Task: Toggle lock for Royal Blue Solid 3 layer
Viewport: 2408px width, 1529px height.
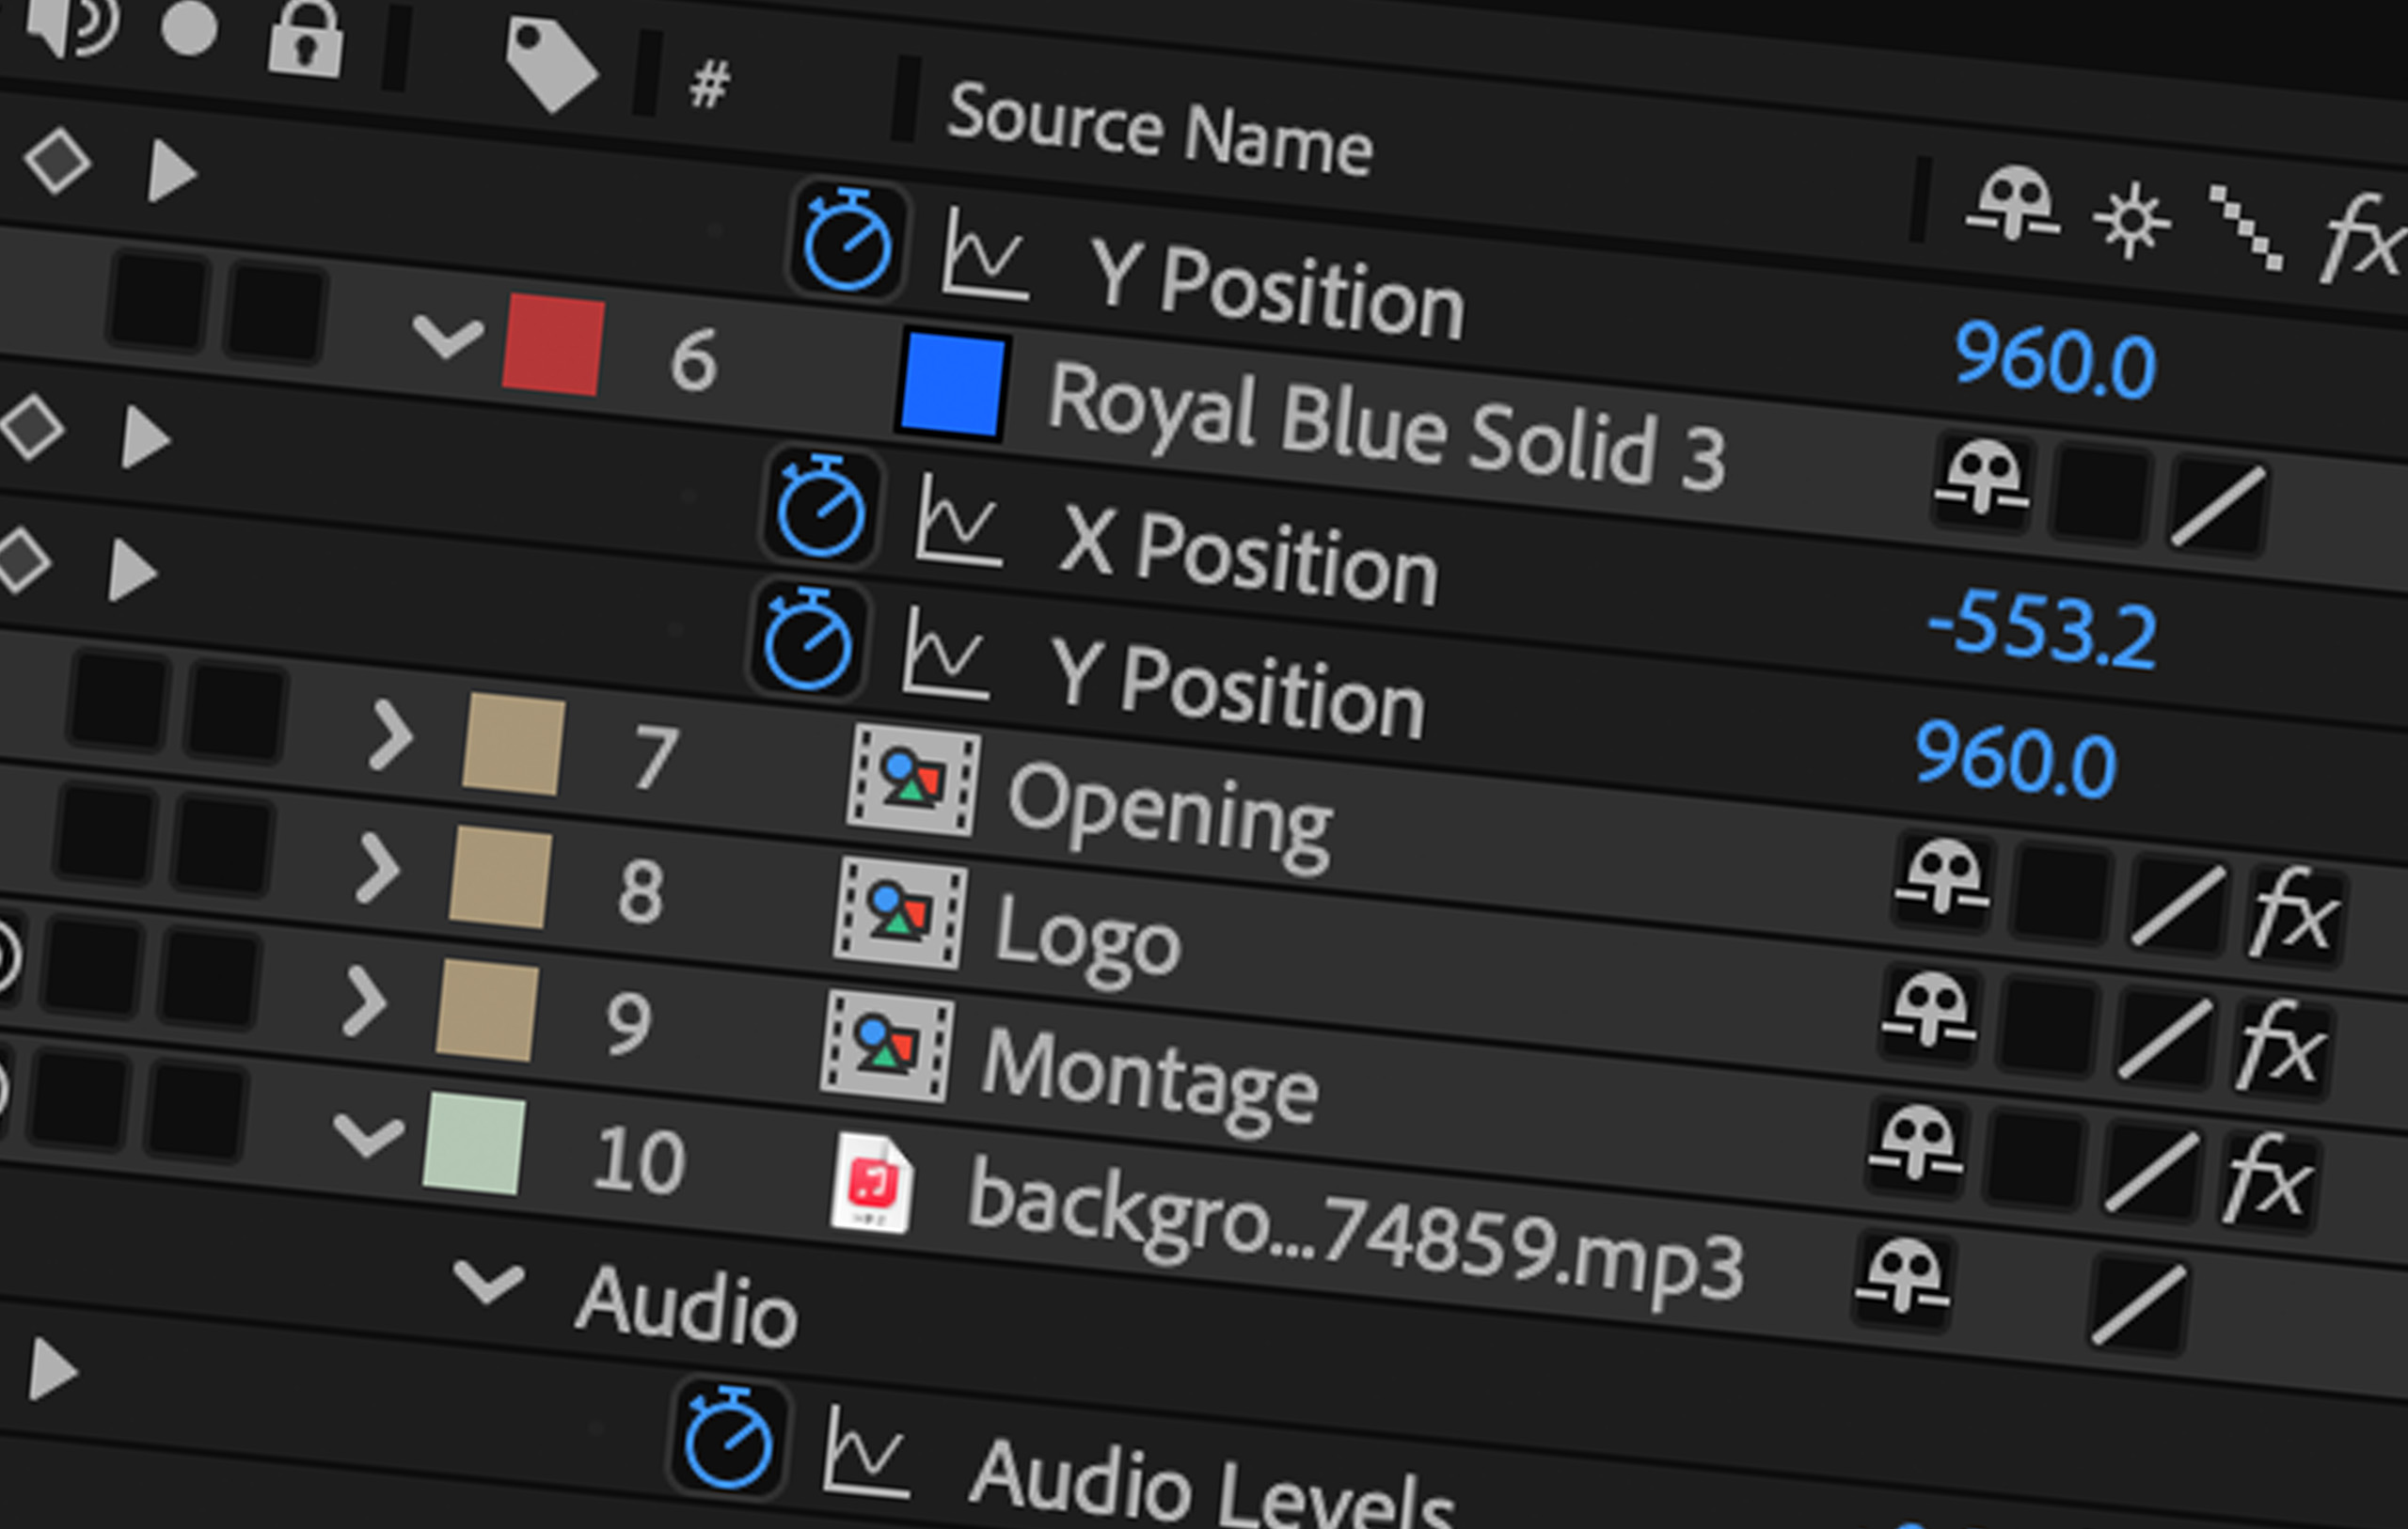Action: [276, 312]
